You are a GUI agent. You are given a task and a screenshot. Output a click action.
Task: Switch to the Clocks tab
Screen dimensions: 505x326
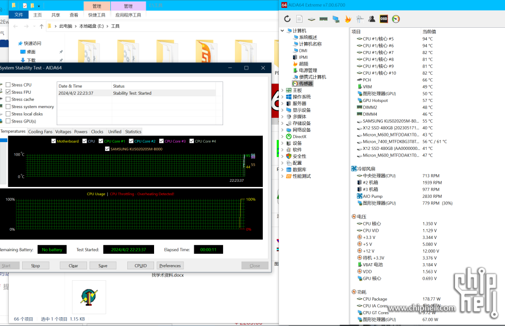point(97,132)
